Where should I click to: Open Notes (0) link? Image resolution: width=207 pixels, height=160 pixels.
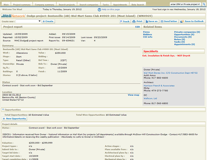pyautogui.click(x=179, y=39)
